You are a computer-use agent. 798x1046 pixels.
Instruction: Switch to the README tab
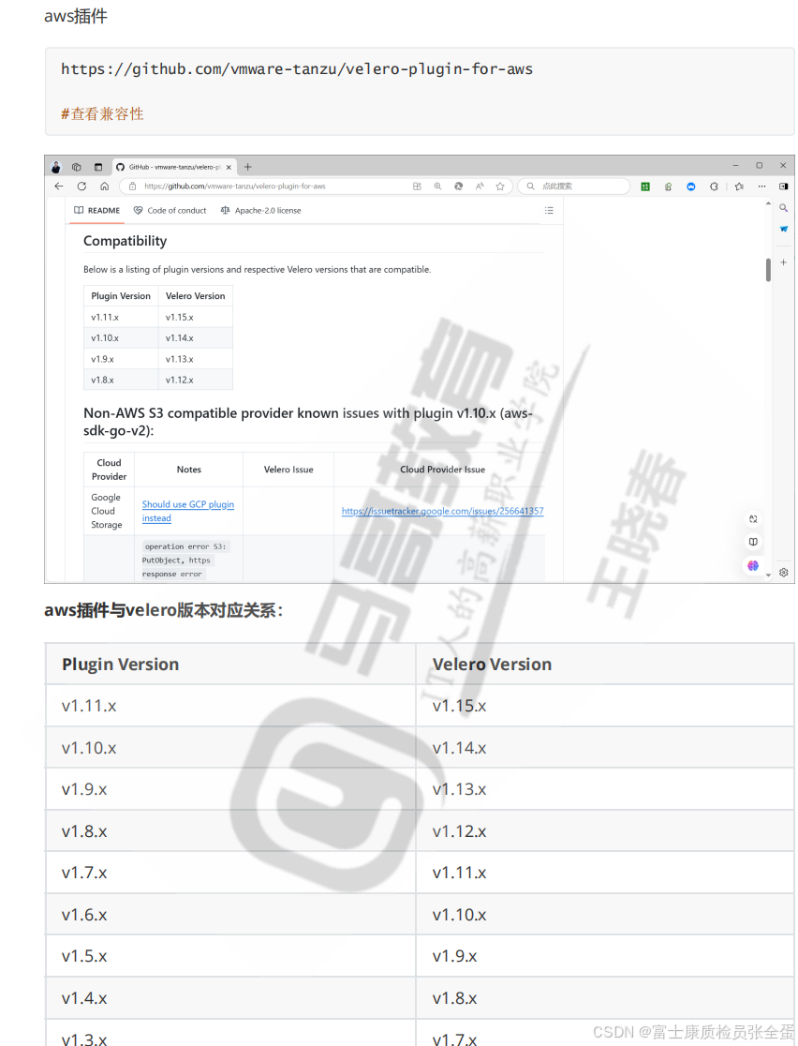pyautogui.click(x=97, y=210)
